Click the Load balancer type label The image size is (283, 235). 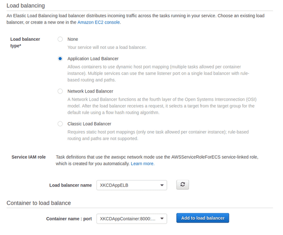click(x=25, y=42)
